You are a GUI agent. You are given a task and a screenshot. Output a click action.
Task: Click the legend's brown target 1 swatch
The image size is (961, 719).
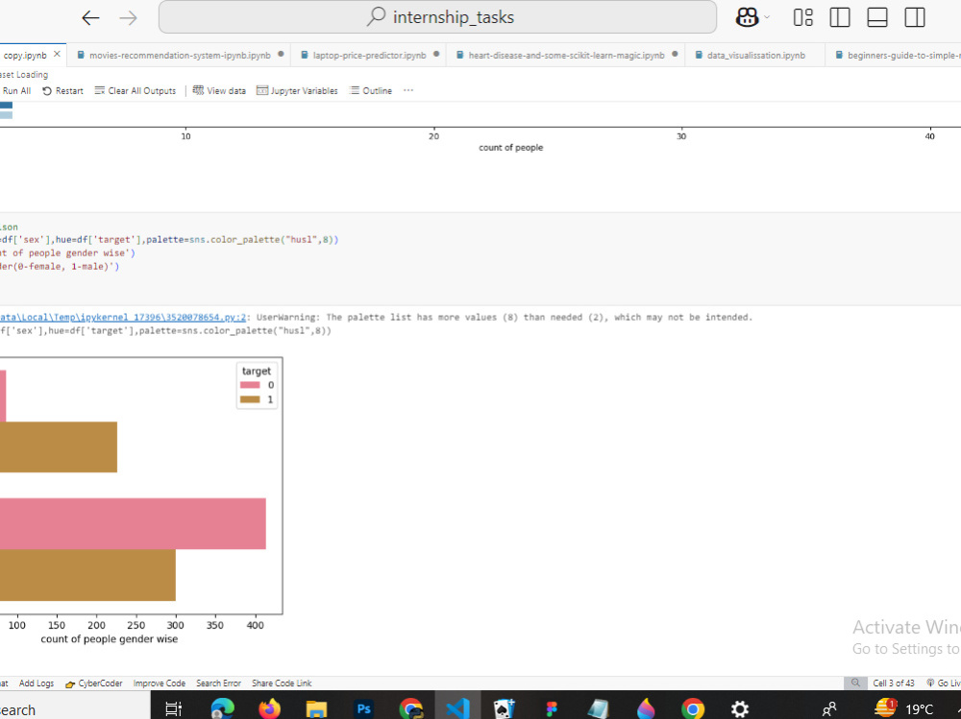[250, 399]
